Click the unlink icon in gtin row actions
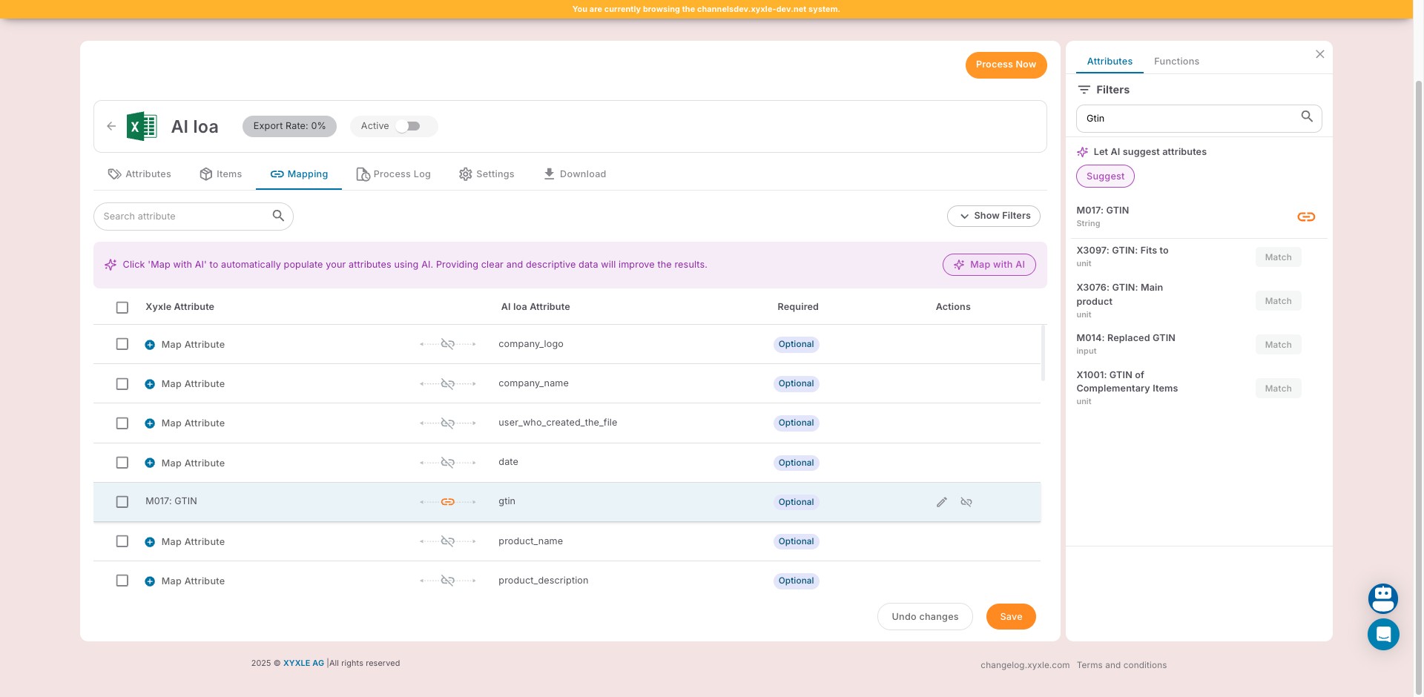The height and width of the screenshot is (697, 1424). [966, 502]
